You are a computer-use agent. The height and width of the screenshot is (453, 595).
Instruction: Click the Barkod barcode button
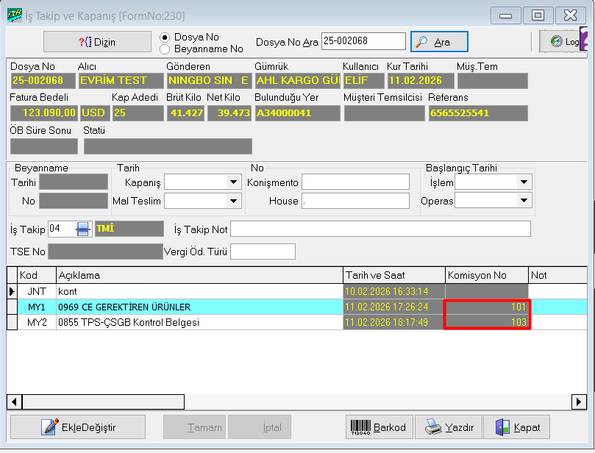(x=378, y=427)
